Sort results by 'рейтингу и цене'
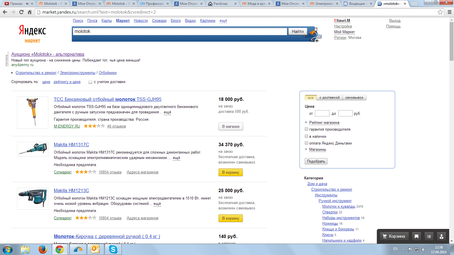The width and height of the screenshot is (454, 255). point(67,82)
